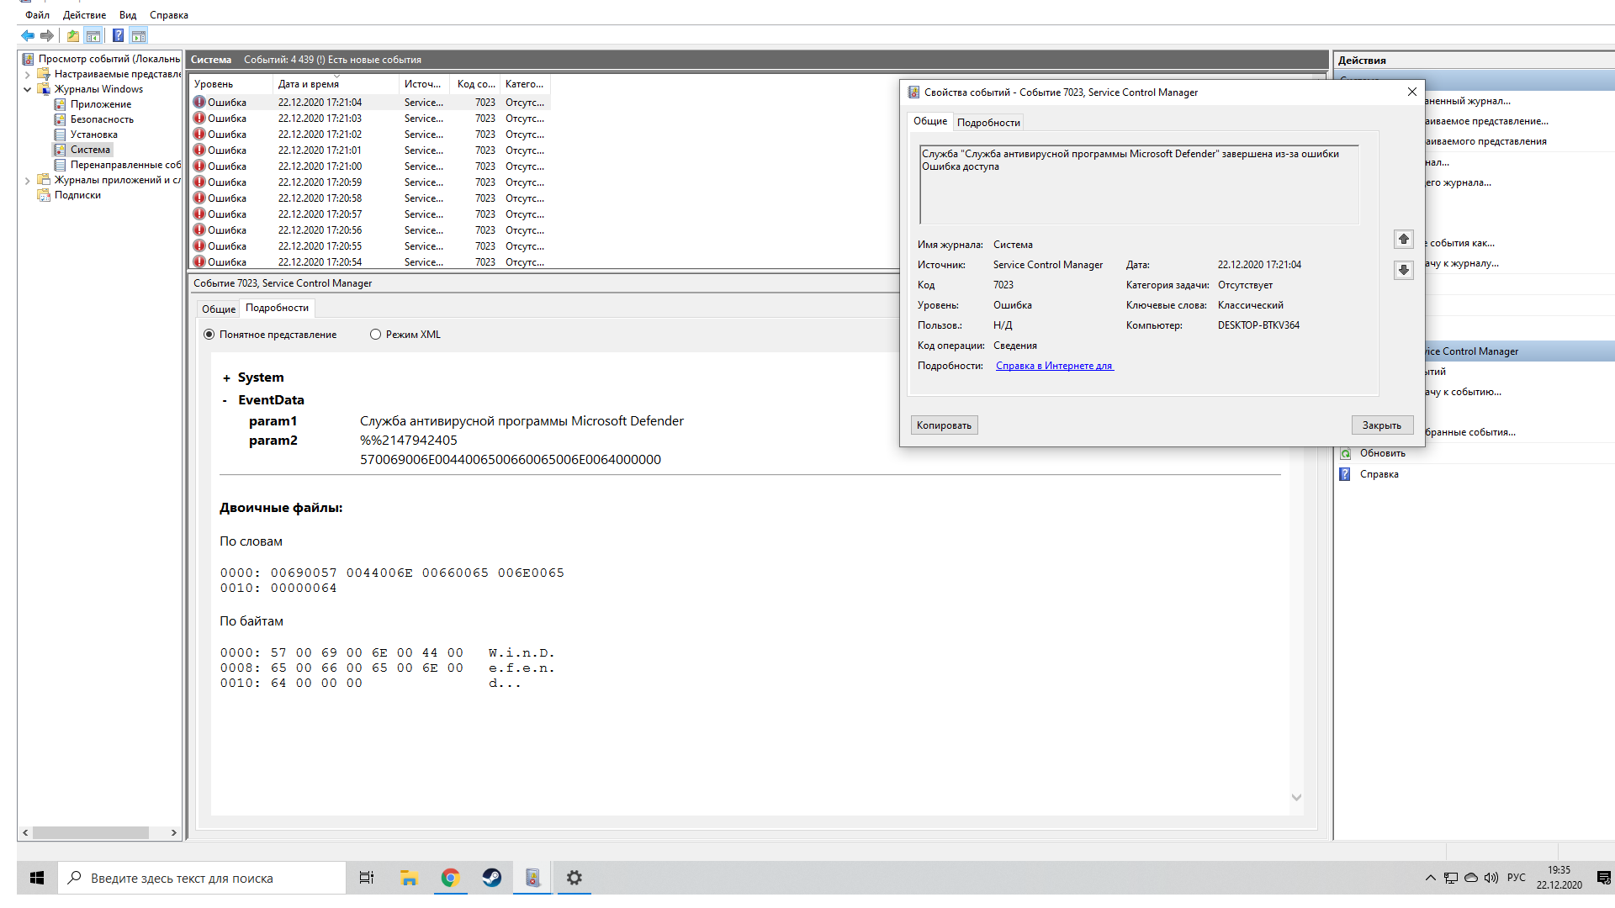
Task: Click the next event down arrow
Action: tap(1404, 270)
